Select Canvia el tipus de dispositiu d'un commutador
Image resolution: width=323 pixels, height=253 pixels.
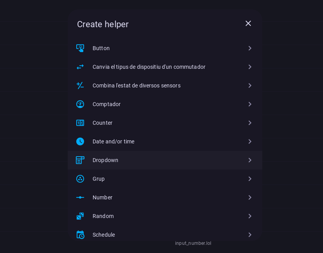coord(149,67)
